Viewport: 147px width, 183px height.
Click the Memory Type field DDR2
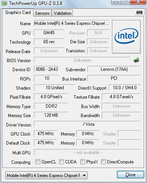tap(51, 106)
